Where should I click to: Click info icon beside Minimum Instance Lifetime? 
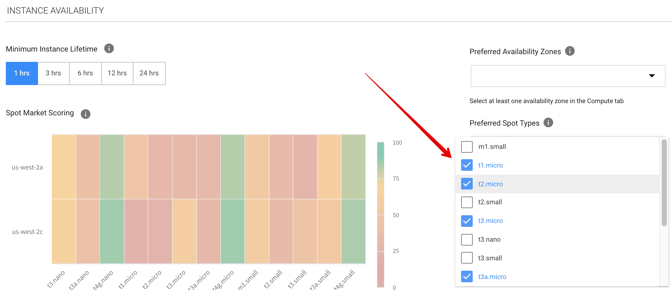tap(109, 49)
